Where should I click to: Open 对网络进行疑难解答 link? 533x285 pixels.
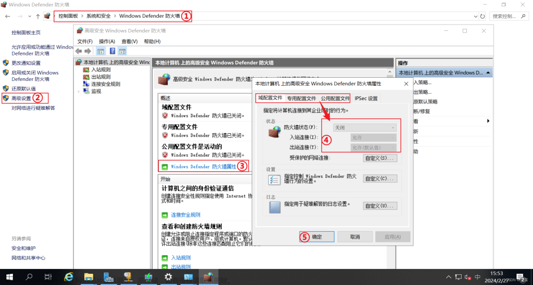pos(33,108)
